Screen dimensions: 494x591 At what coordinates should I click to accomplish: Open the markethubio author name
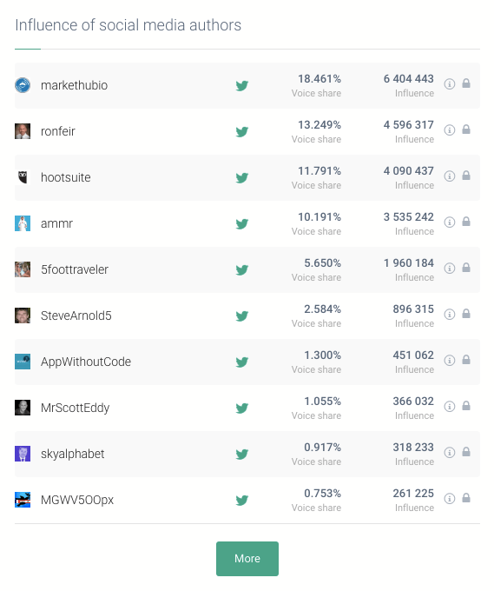point(74,85)
